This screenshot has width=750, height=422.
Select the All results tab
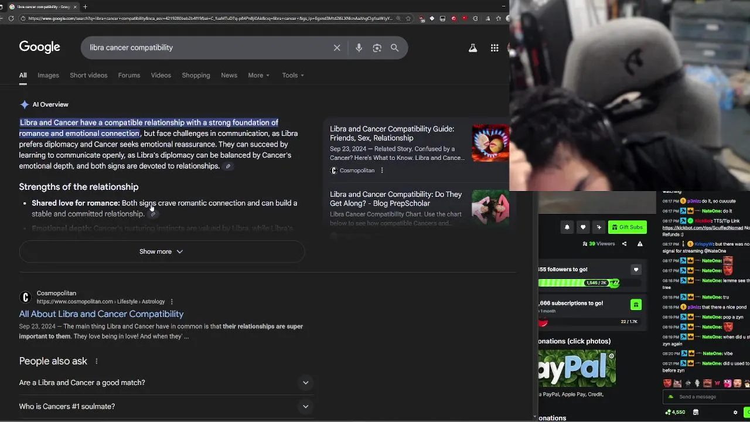[x=23, y=75]
